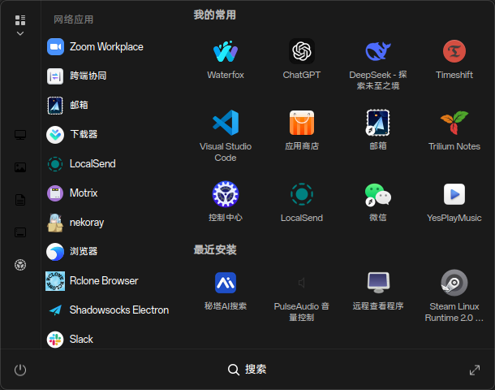The image size is (495, 390).
Task: Launch 远程查看程序
Action: [x=378, y=292]
